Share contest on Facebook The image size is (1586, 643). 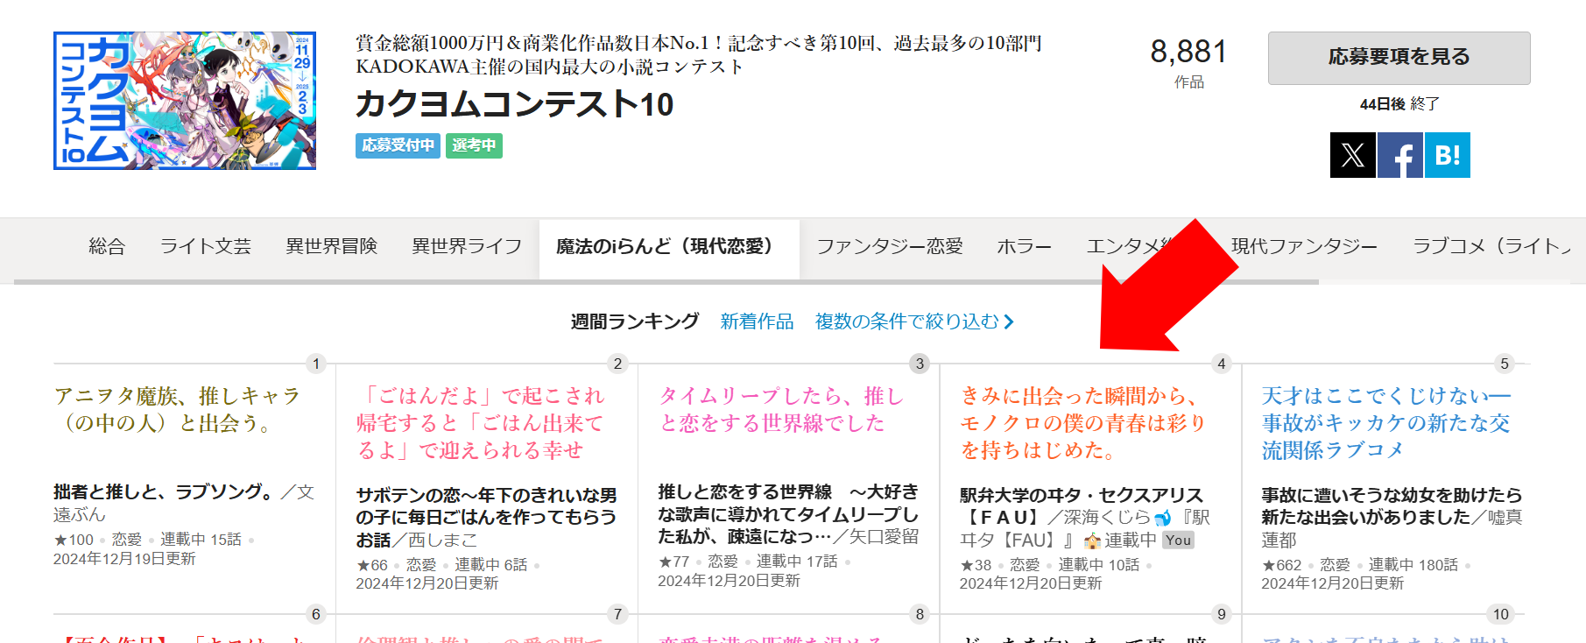(1399, 155)
